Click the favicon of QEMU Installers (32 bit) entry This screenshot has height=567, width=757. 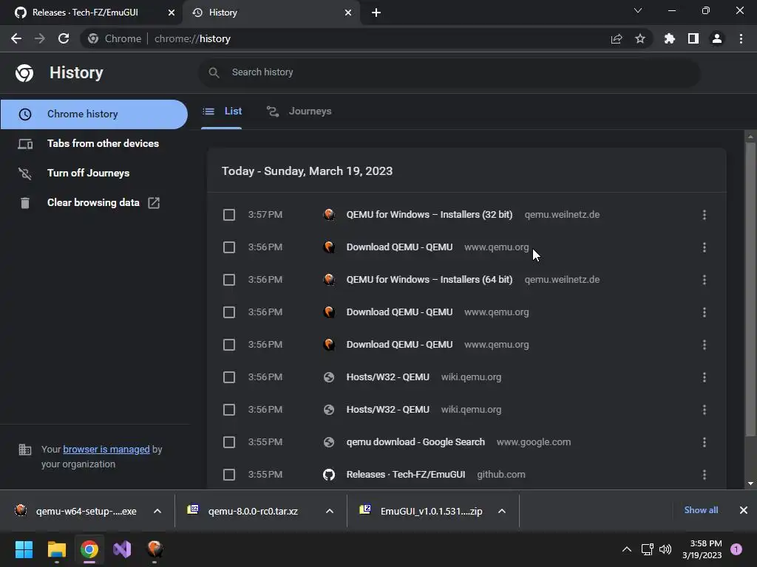tap(329, 215)
